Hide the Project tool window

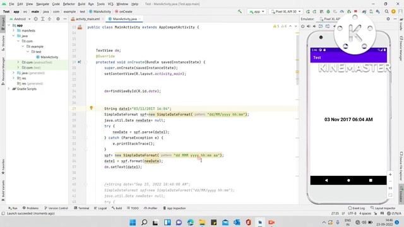pos(65,19)
